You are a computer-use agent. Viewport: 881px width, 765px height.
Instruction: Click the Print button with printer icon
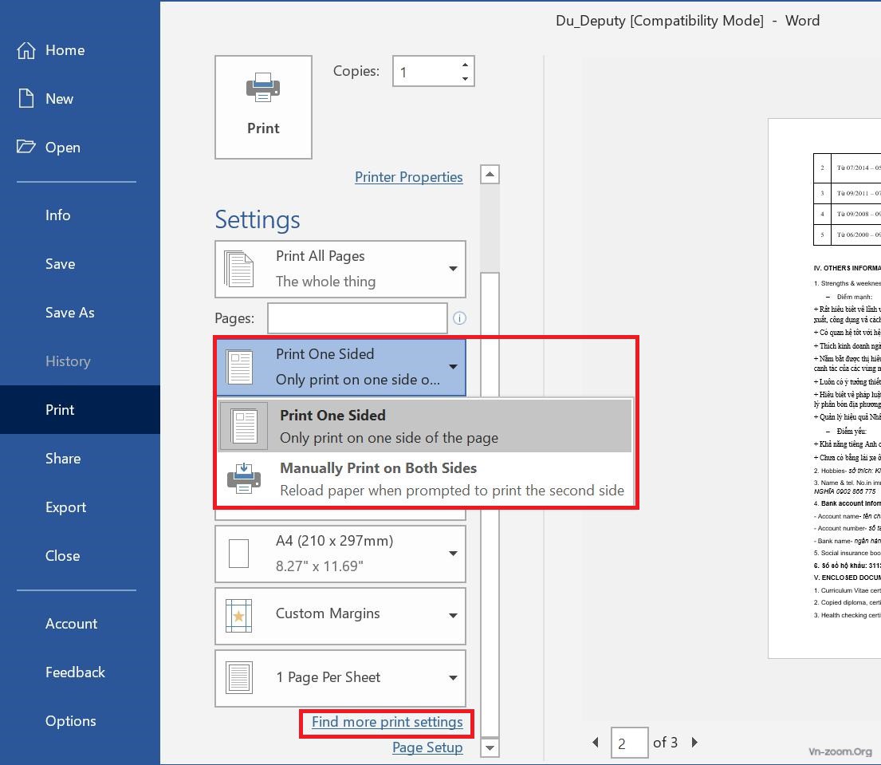coord(263,107)
